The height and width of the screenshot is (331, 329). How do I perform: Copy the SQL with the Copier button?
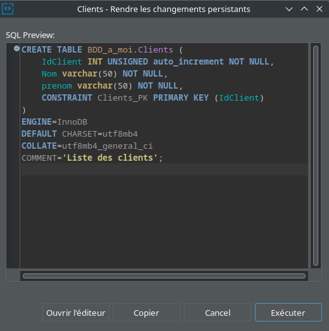click(x=147, y=313)
